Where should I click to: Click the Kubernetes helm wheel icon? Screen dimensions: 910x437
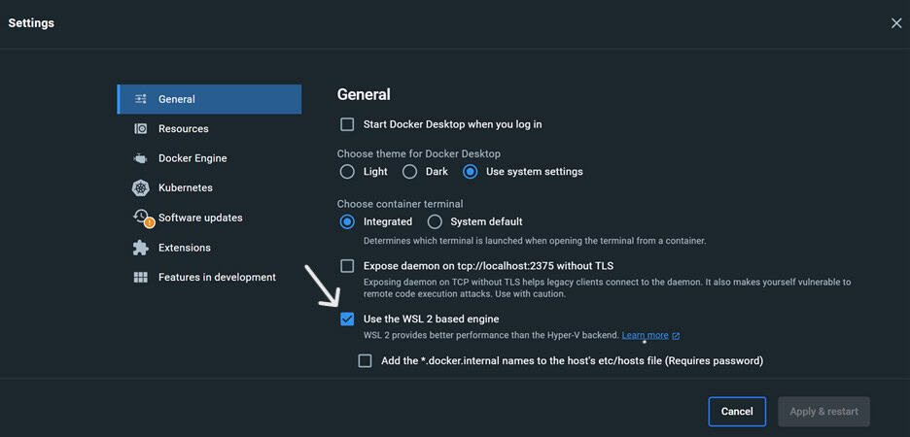coord(141,188)
